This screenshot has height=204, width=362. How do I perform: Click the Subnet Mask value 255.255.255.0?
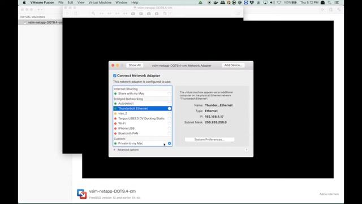click(216, 122)
